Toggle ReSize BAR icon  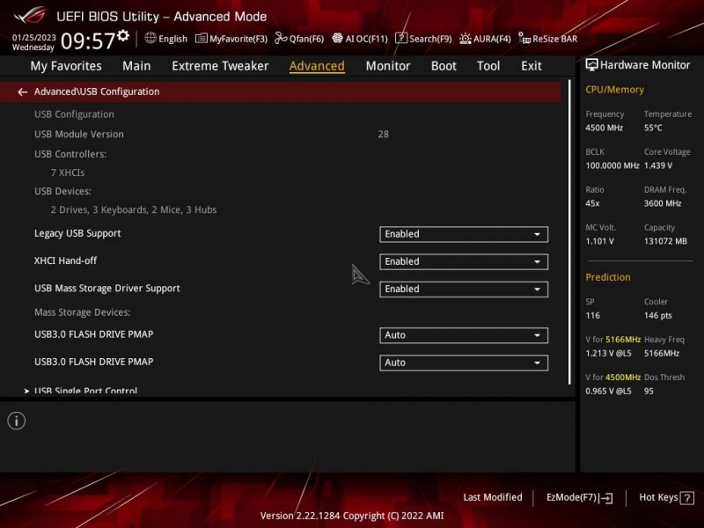point(524,38)
